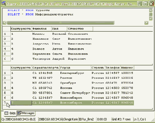Click the Страна column header
This screenshot has height=123, width=155.
coord(98,68)
